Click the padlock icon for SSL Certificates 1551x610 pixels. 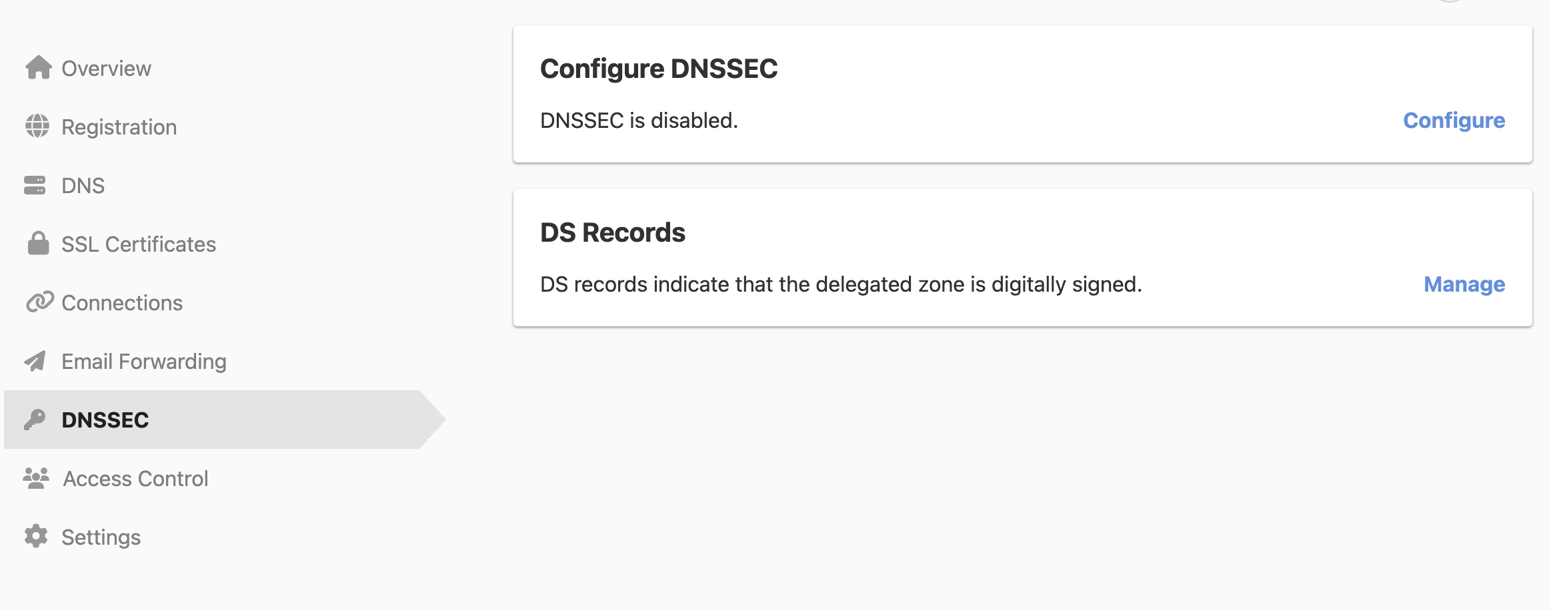coord(38,243)
